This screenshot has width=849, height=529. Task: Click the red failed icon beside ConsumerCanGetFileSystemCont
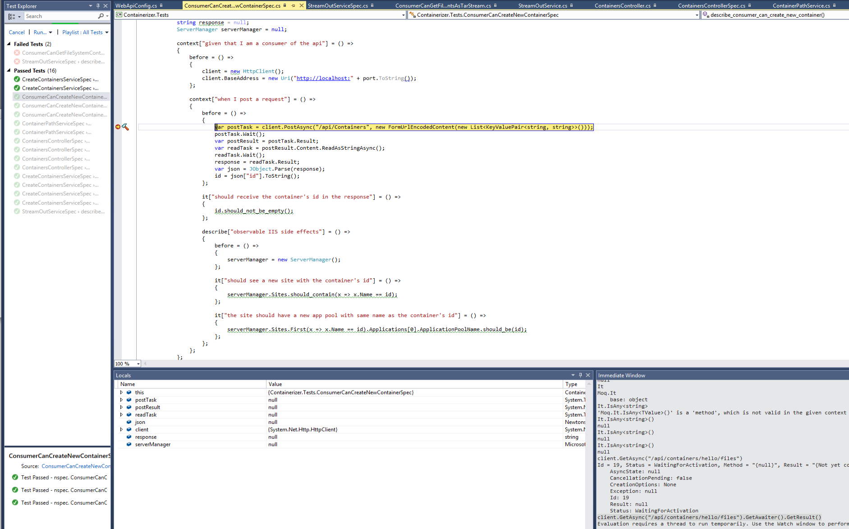(17, 53)
